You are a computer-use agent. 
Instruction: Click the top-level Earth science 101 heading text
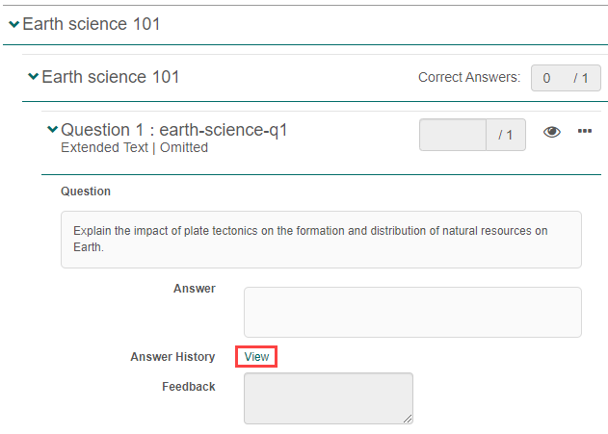coord(92,24)
